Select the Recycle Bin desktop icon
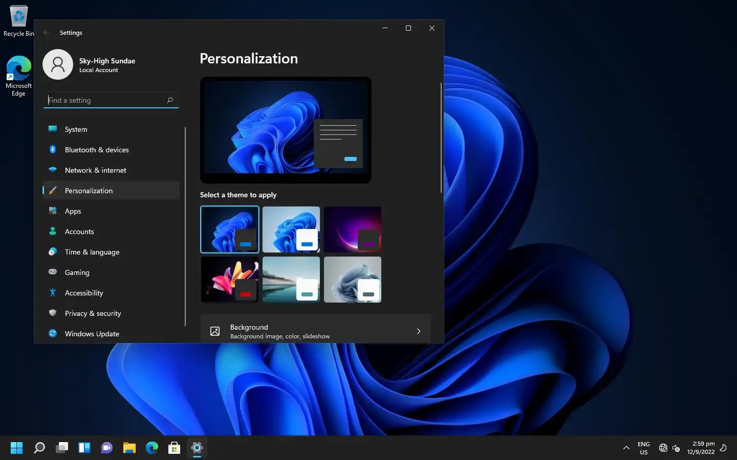The image size is (737, 460). point(18,21)
